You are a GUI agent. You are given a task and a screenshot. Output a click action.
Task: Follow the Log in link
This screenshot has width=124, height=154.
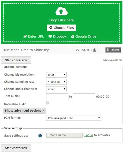[89, 135]
